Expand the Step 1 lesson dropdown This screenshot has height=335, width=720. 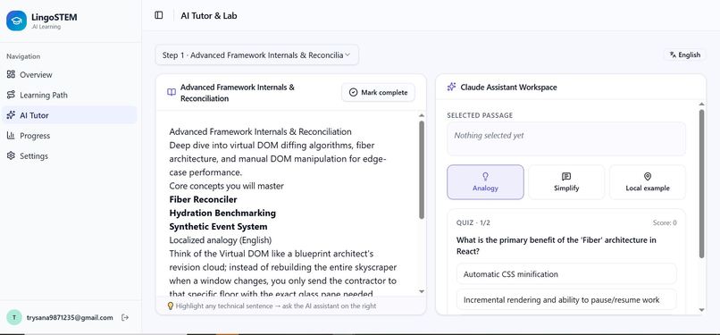point(256,55)
